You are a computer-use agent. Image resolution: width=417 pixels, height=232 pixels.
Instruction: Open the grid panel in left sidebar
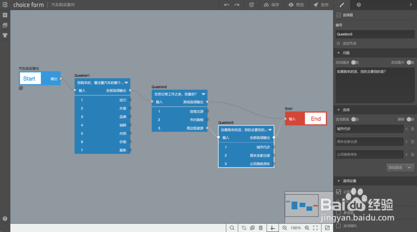point(5,15)
